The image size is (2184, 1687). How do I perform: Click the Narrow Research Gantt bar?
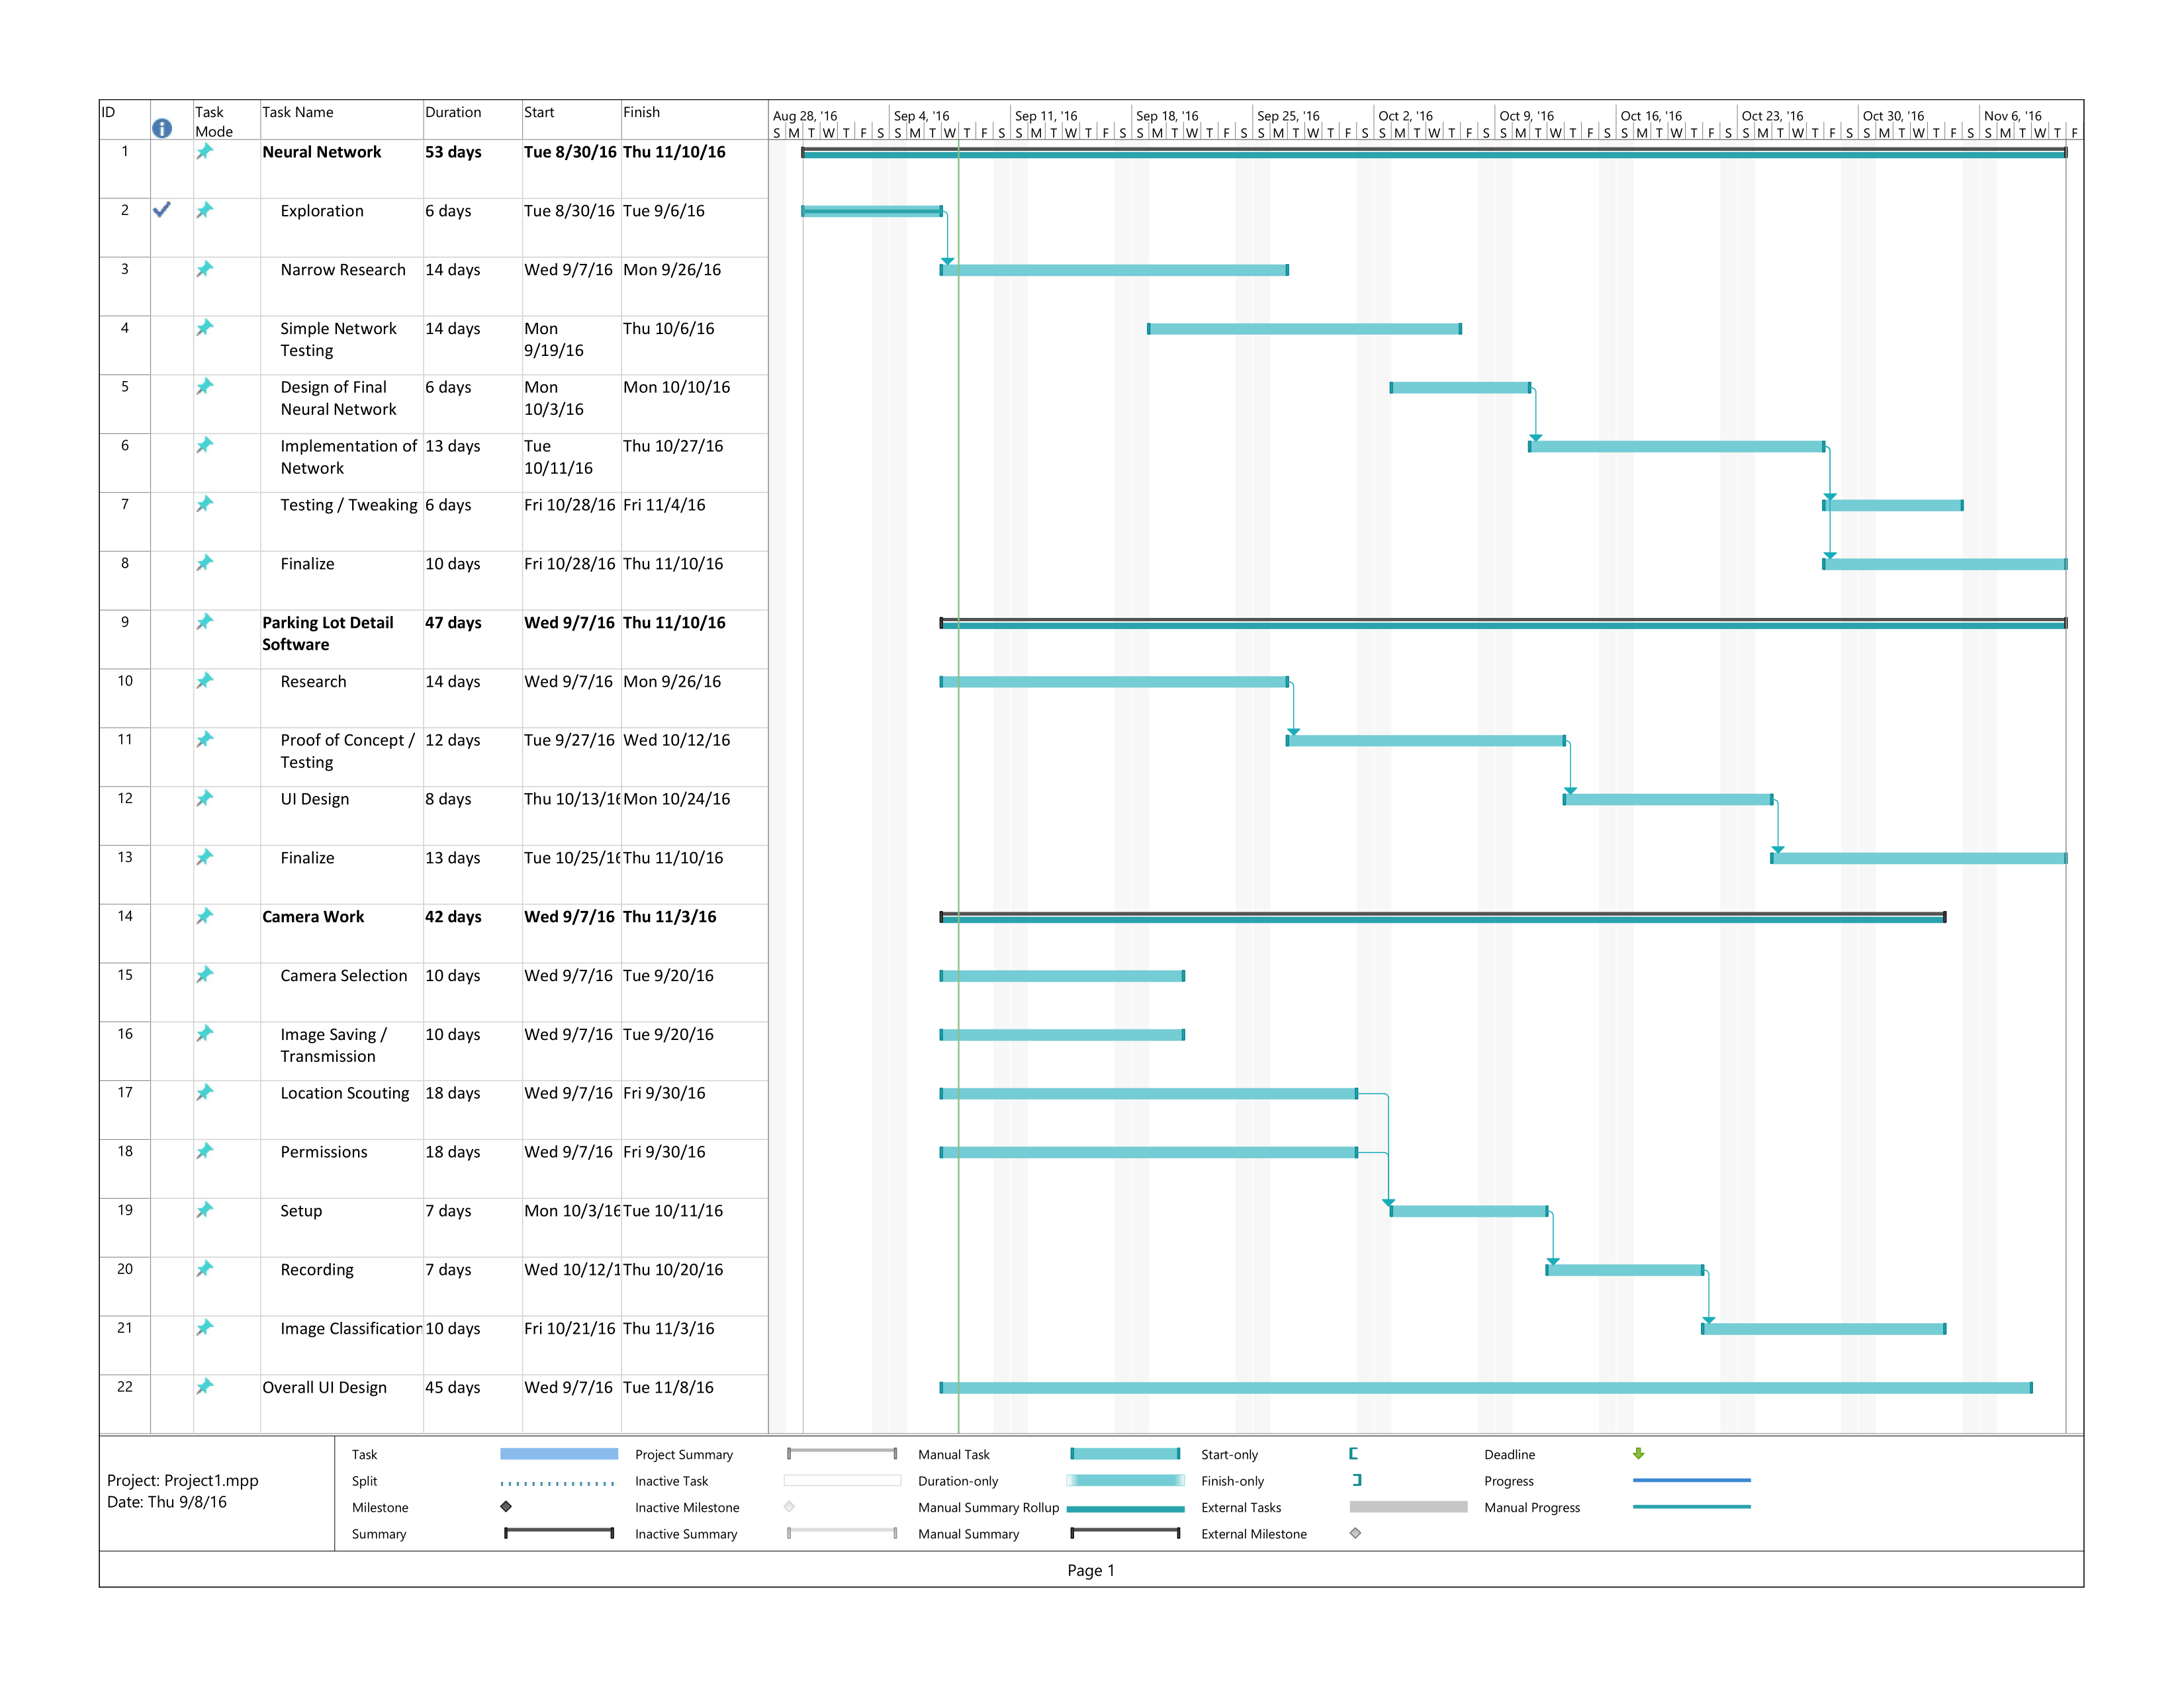(x=1114, y=270)
